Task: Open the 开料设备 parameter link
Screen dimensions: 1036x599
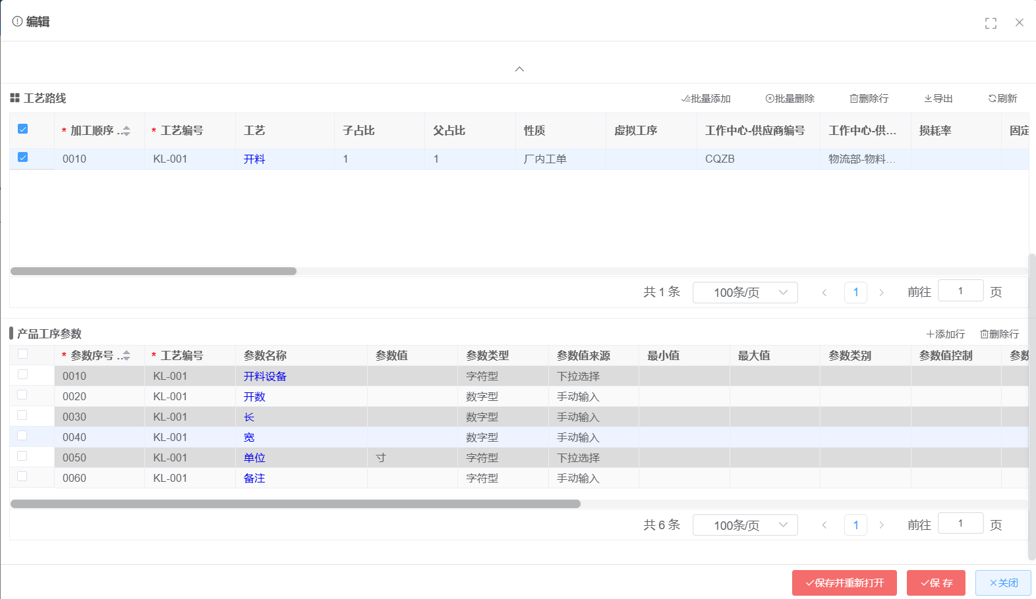Action: click(265, 377)
